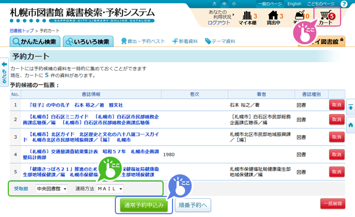Click the ログアウト logout link

[219, 23]
